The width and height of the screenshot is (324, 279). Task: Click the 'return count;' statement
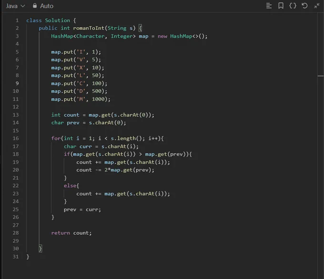(71, 233)
